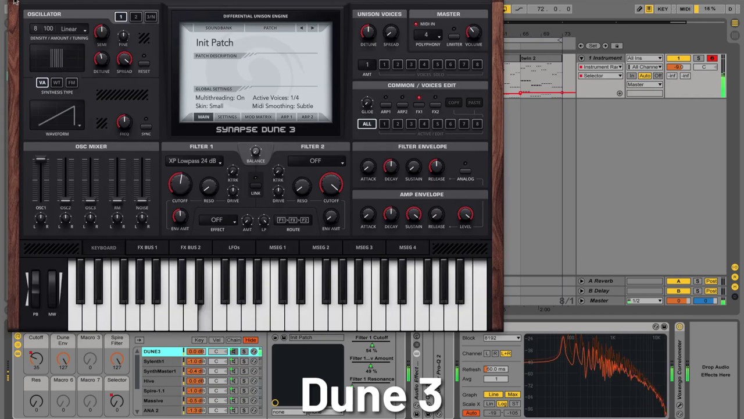
Task: Fold the B Delay return track
Action: point(581,291)
